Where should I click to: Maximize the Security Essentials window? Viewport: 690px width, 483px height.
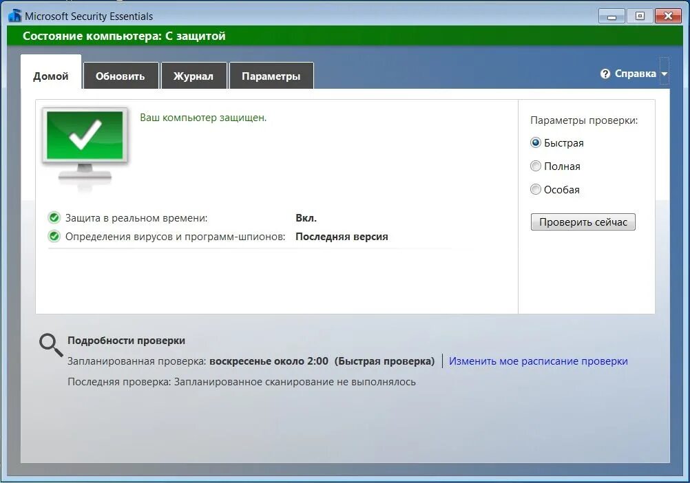640,17
